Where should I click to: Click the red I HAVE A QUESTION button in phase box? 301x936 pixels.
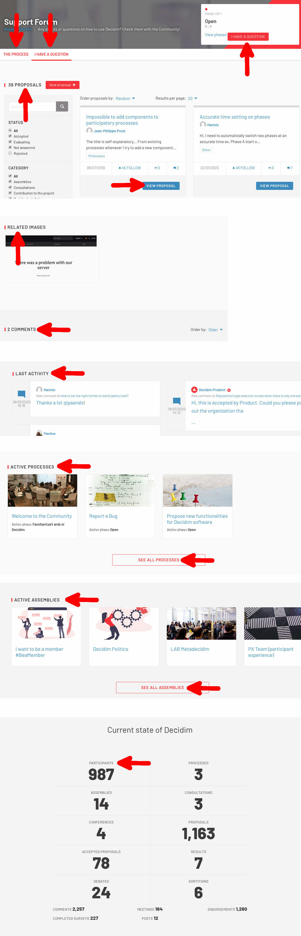248,36
